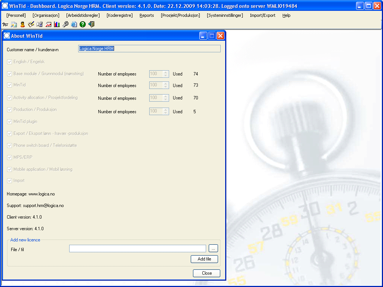The image size is (383, 287).
Task: Minimize the About WinTid dialog
Action: (203, 36)
